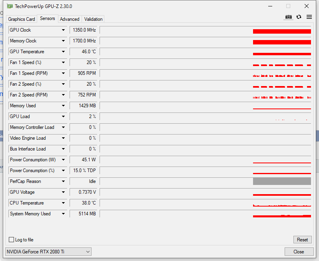The width and height of the screenshot is (319, 261).
Task: Open the Power Consumption (%) dropdown
Action: 63,171
